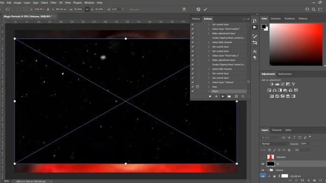Image resolution: width=326 pixels, height=183 pixels.
Task: Pick a color in the red color field
Action: [x=296, y=44]
